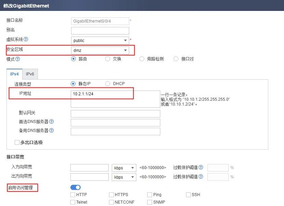Enable SNMP access checkbox
Image resolution: width=284 pixels, height=206 pixels.
pos(150,202)
